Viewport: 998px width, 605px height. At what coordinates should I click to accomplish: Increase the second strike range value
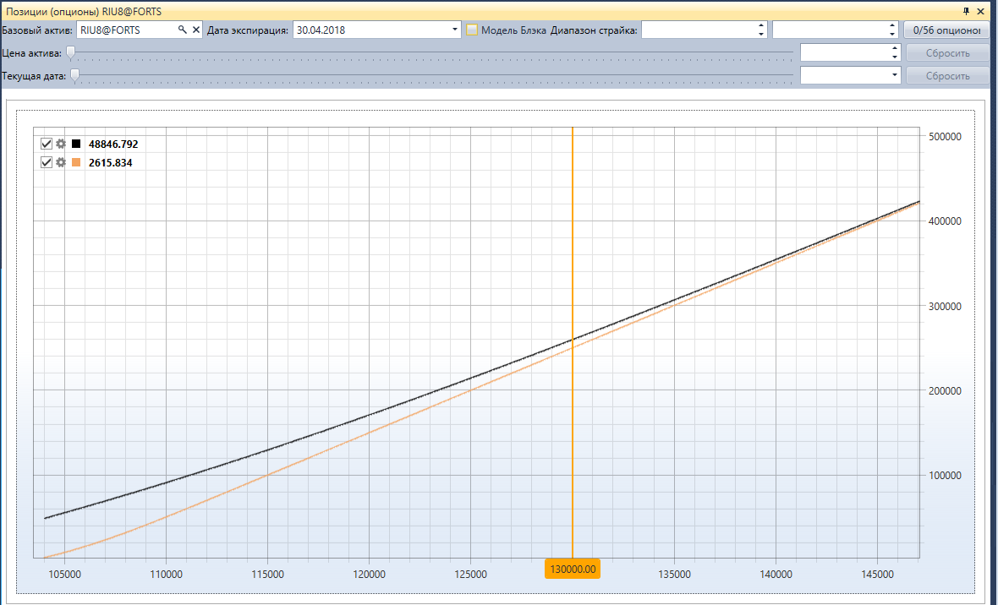(892, 26)
